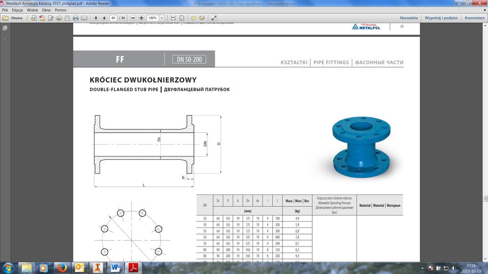Click the Otwórz open file button
The image size is (488, 274).
tap(13, 18)
